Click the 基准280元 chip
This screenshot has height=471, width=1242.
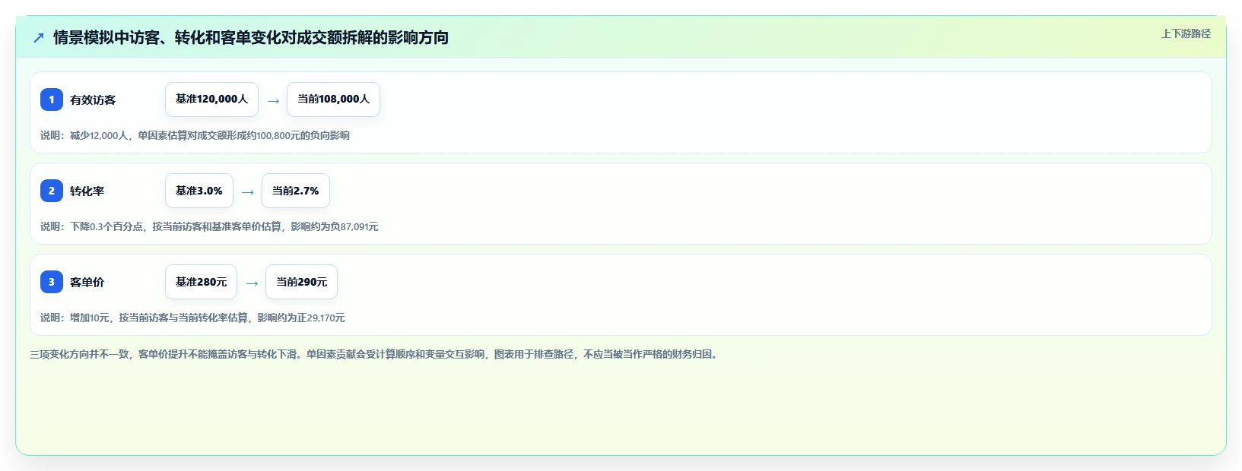pos(201,282)
